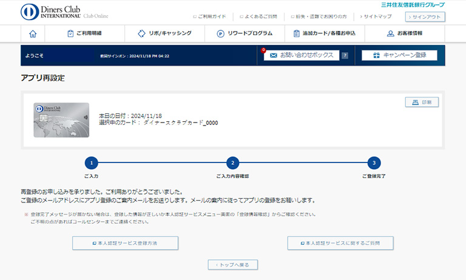This screenshot has height=280, width=466.
Task: Open the お問い合わせボックス mailbox
Action: tap(301, 55)
